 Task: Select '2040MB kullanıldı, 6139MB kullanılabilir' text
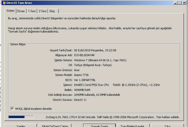[97, 95]
